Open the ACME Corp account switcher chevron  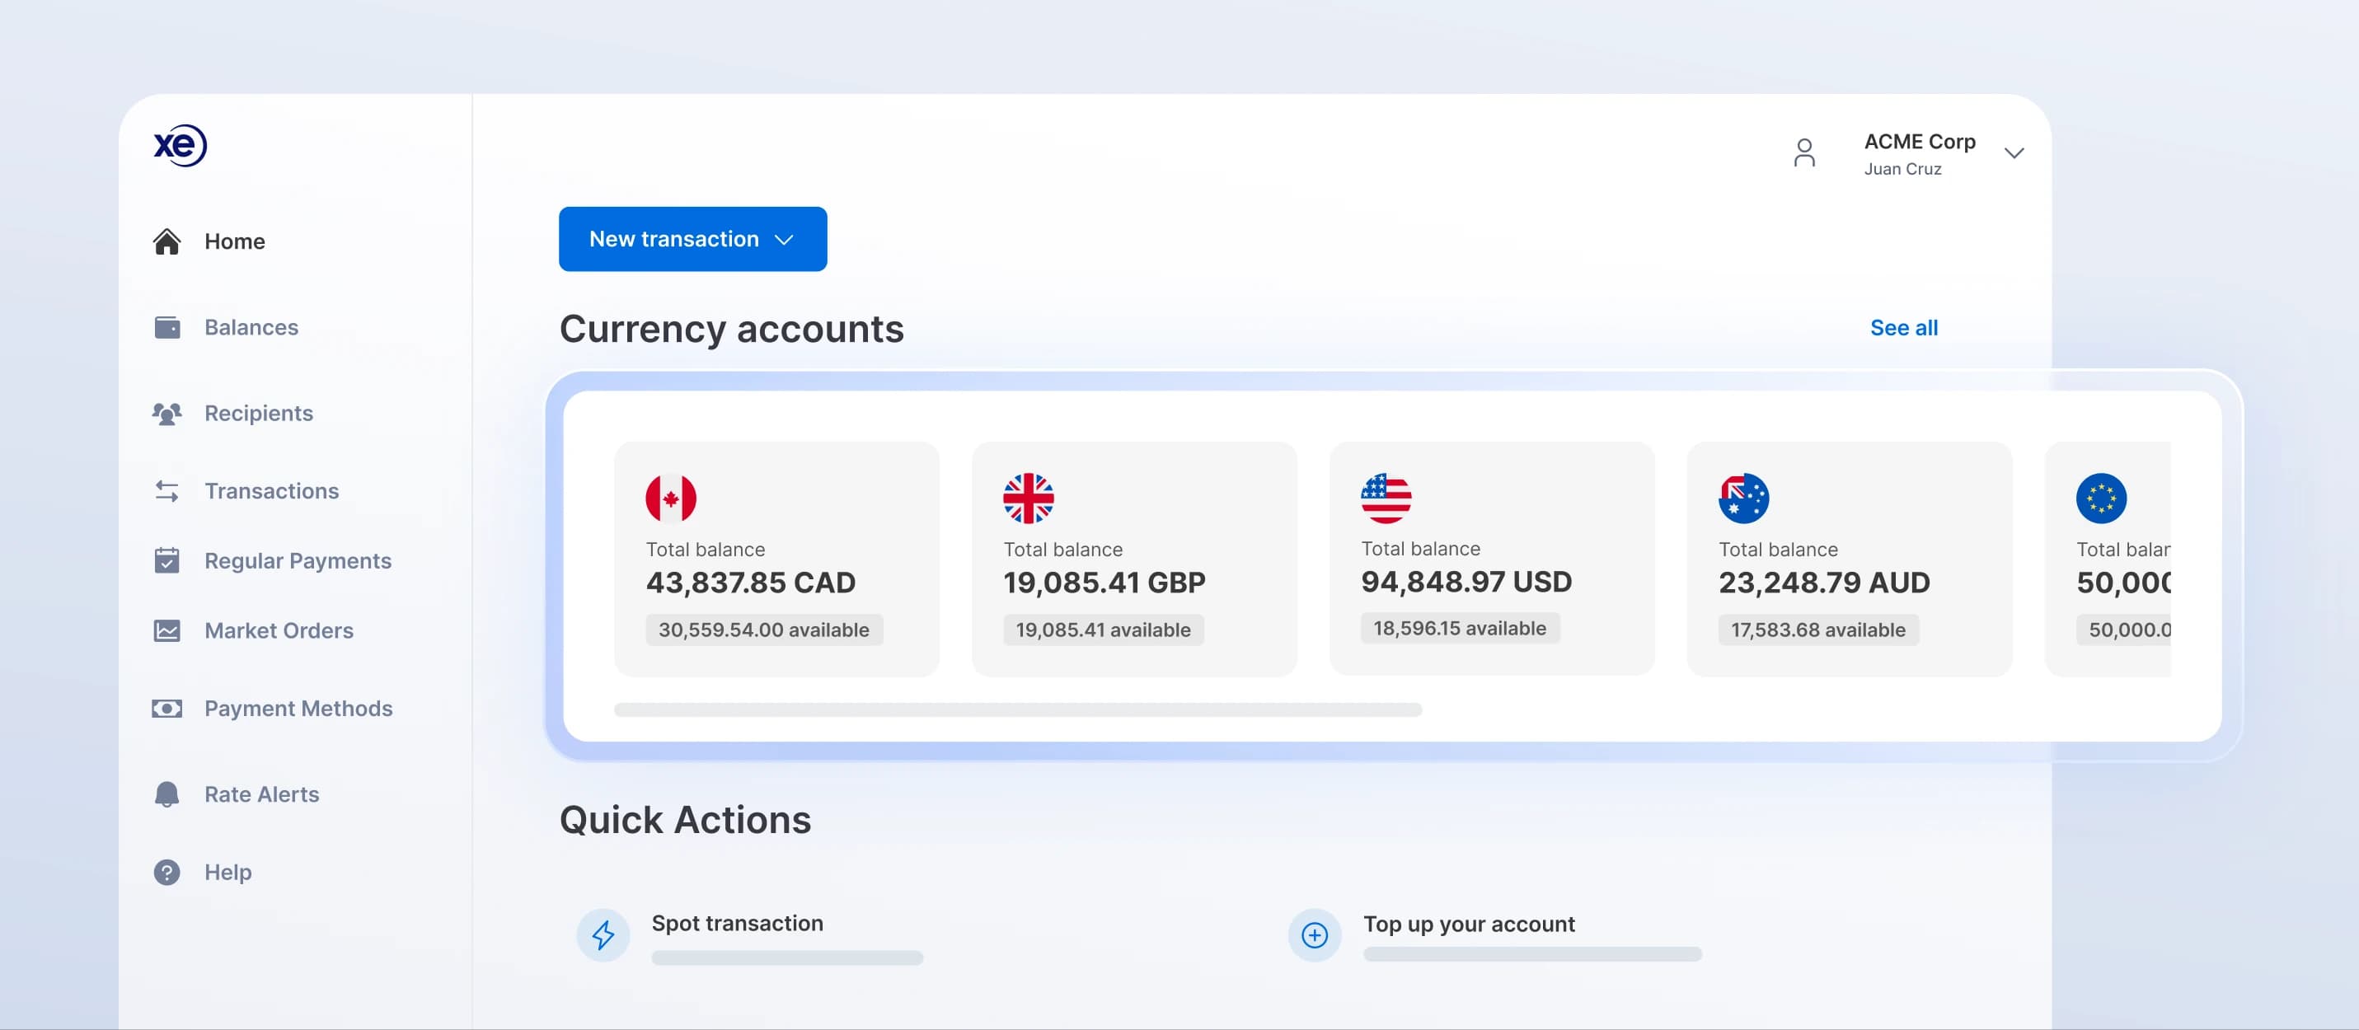(x=2014, y=153)
